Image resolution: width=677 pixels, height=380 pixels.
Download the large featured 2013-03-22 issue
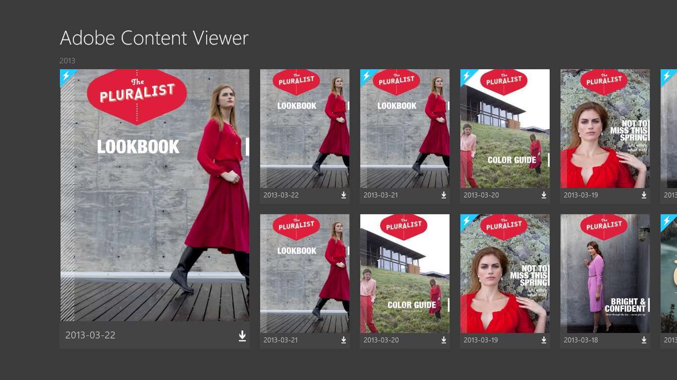(242, 336)
